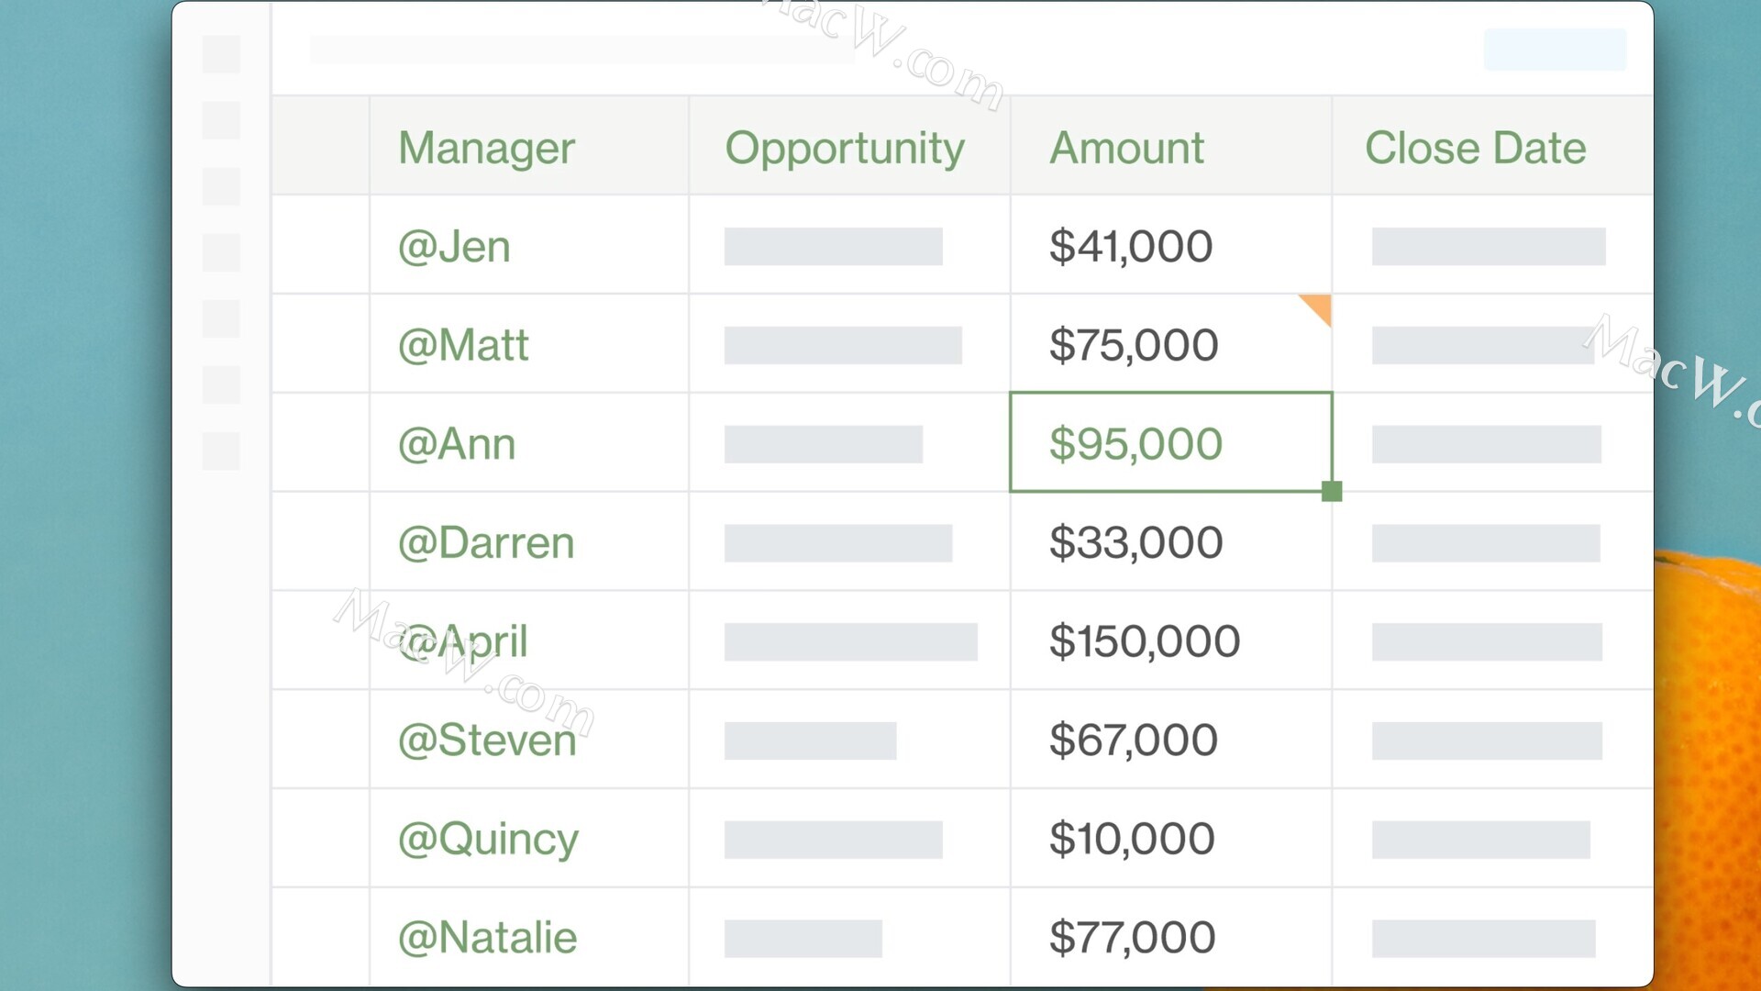Screen dimensions: 1761x991
Task: Click the Close Date column header
Action: (x=1475, y=148)
